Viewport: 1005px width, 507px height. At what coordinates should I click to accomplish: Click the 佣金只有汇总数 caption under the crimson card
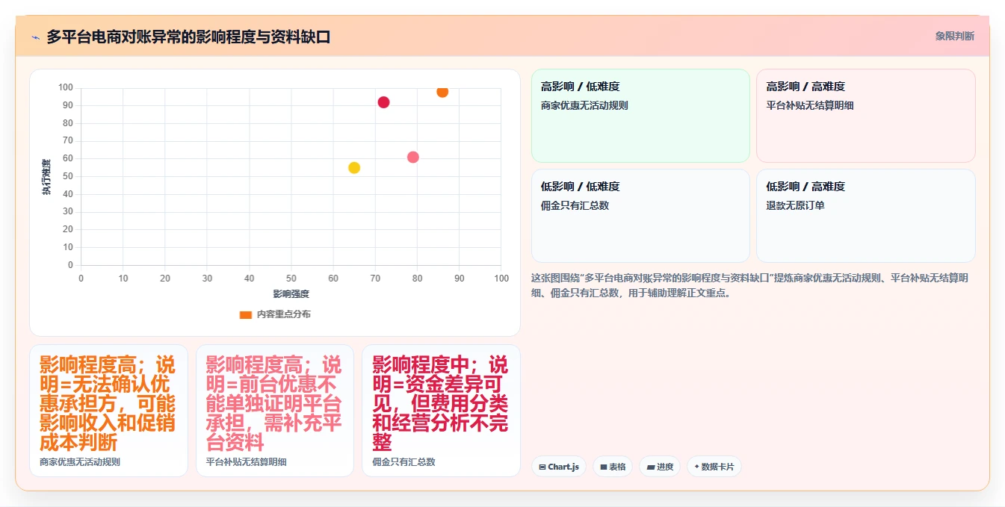(403, 462)
